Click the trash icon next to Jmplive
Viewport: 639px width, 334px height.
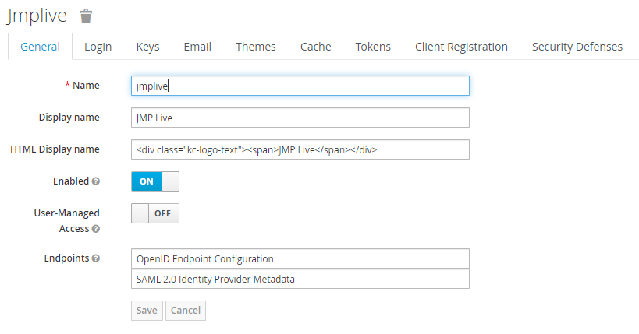coord(86,15)
